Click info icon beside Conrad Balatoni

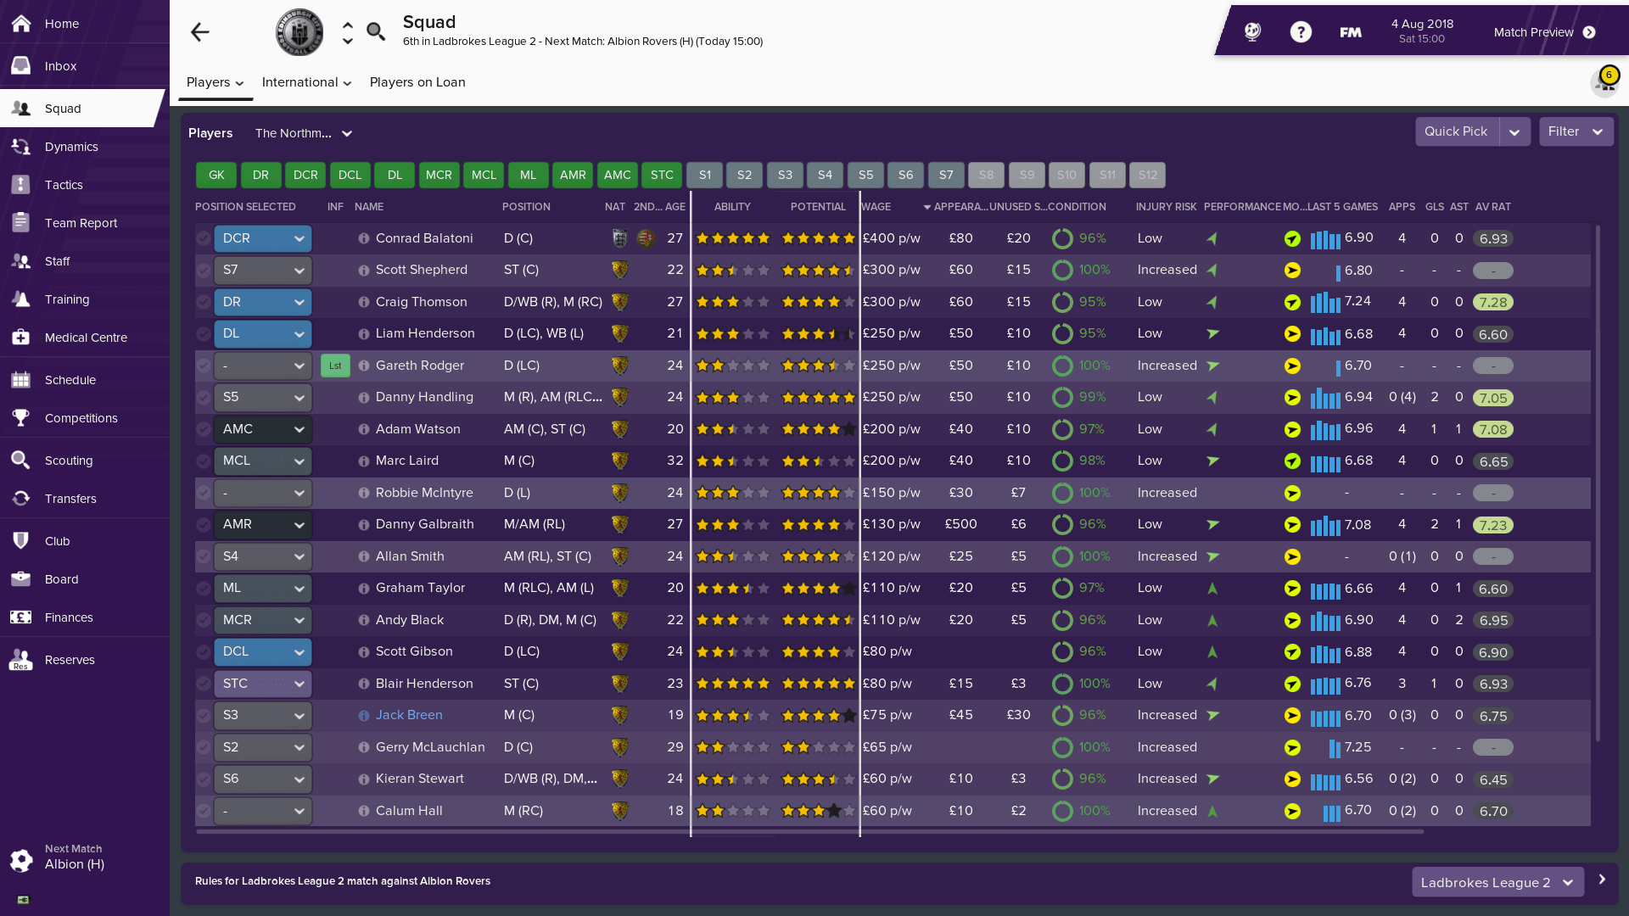(x=364, y=238)
